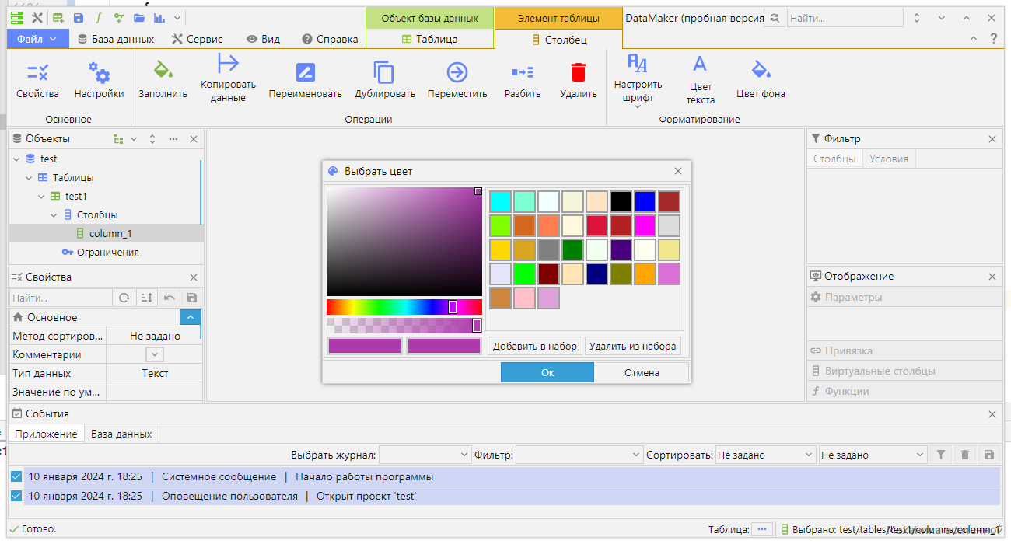Click add-table icon in quick access bar
The image size is (1011, 544).
[58, 17]
